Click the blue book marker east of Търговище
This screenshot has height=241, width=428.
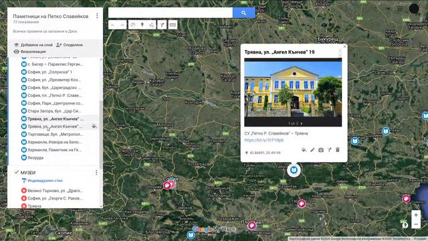(355, 141)
